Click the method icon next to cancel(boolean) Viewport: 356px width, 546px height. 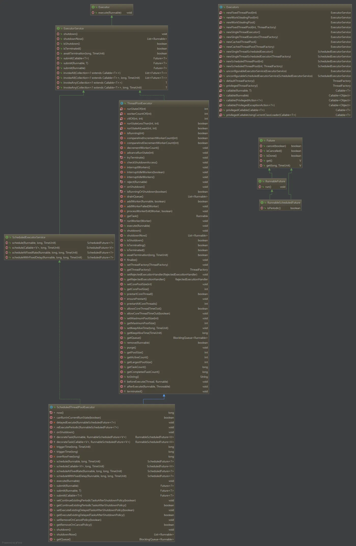[261, 146]
